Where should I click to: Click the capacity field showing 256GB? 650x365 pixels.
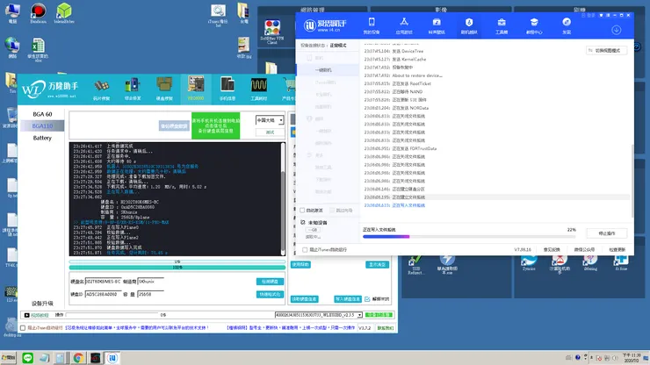pos(150,295)
